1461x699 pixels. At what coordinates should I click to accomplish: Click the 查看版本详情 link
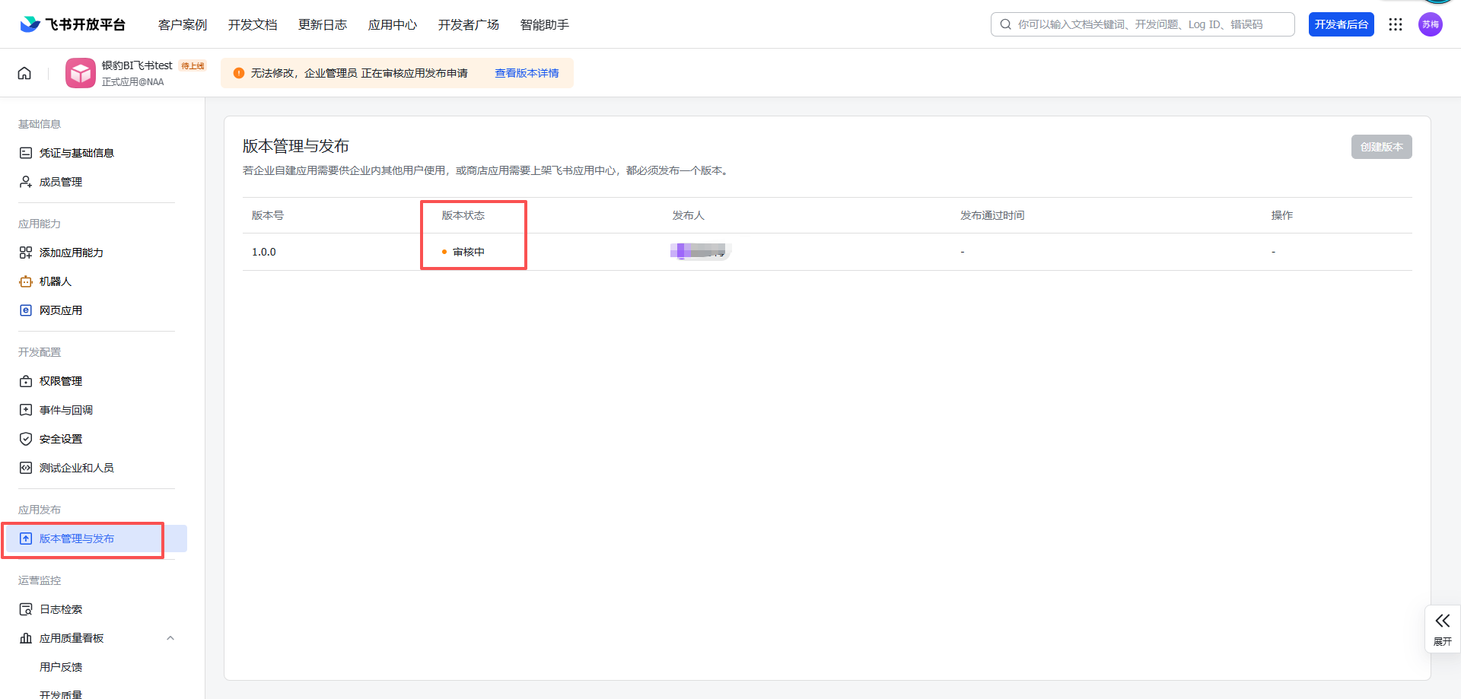(527, 73)
